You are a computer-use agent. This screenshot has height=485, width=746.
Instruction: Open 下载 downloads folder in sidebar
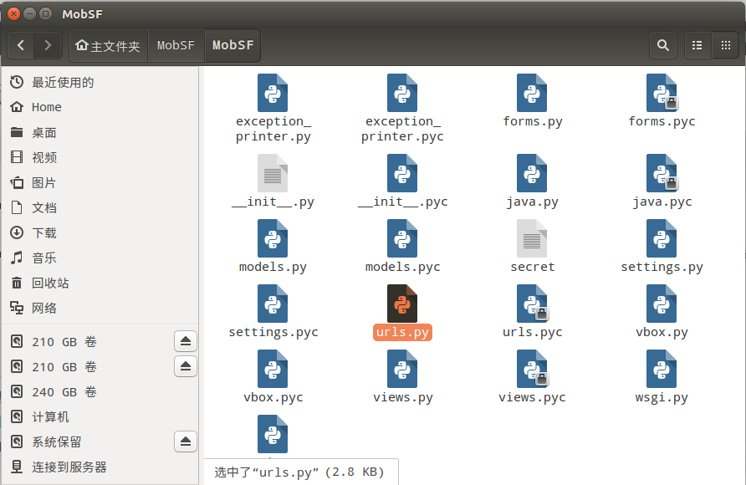(x=100, y=233)
